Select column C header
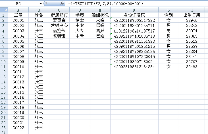 [x=59, y=10]
